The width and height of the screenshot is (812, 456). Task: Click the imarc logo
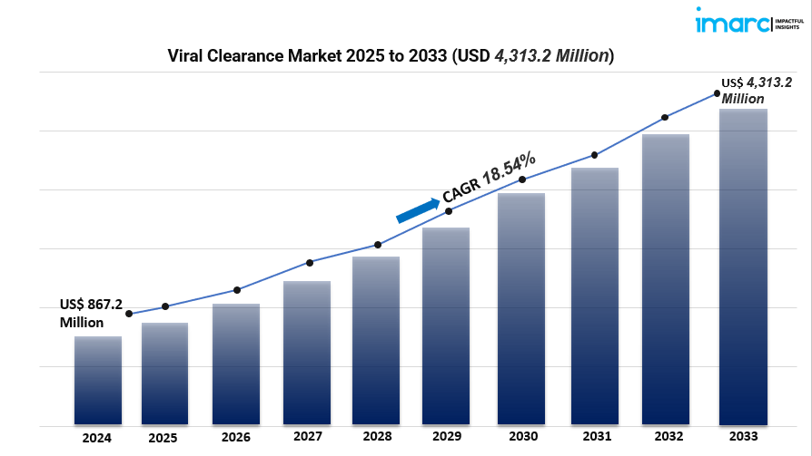pyautogui.click(x=749, y=21)
